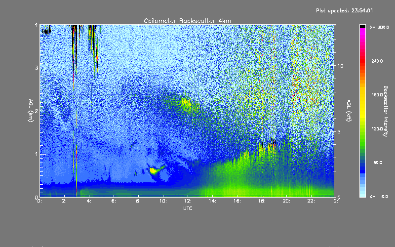This screenshot has height=247, width=395.
Task: Select the '180.0' colorbar value
Action: click(377, 95)
